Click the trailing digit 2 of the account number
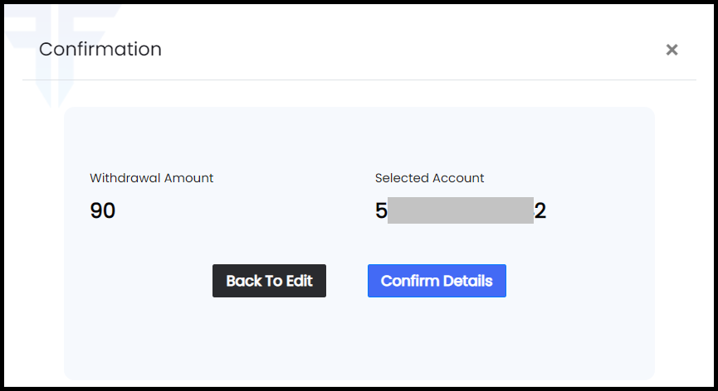Screen dimensions: 718x391 pos(540,210)
